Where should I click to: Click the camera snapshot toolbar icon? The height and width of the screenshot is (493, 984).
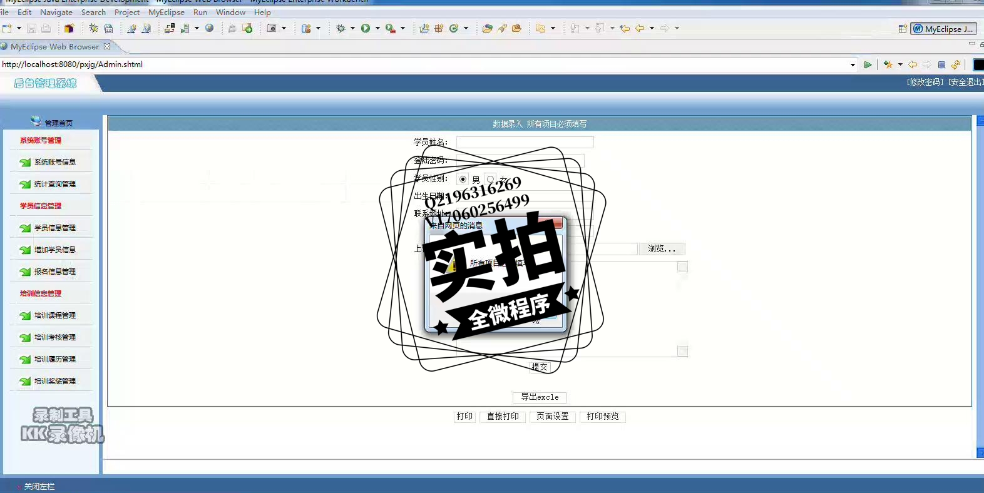click(272, 28)
